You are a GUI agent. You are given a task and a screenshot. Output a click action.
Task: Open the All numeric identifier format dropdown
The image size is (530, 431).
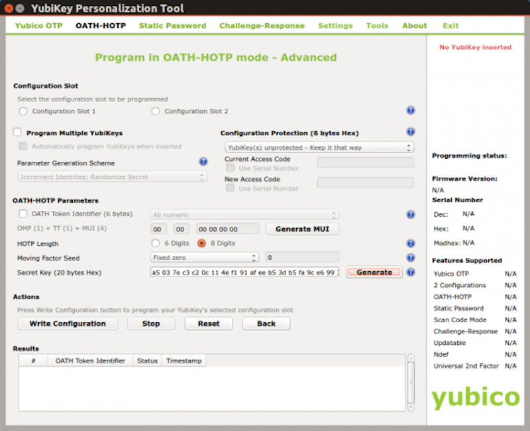point(244,214)
